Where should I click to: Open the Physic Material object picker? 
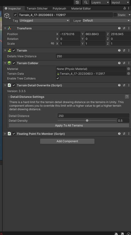click(x=129, y=69)
